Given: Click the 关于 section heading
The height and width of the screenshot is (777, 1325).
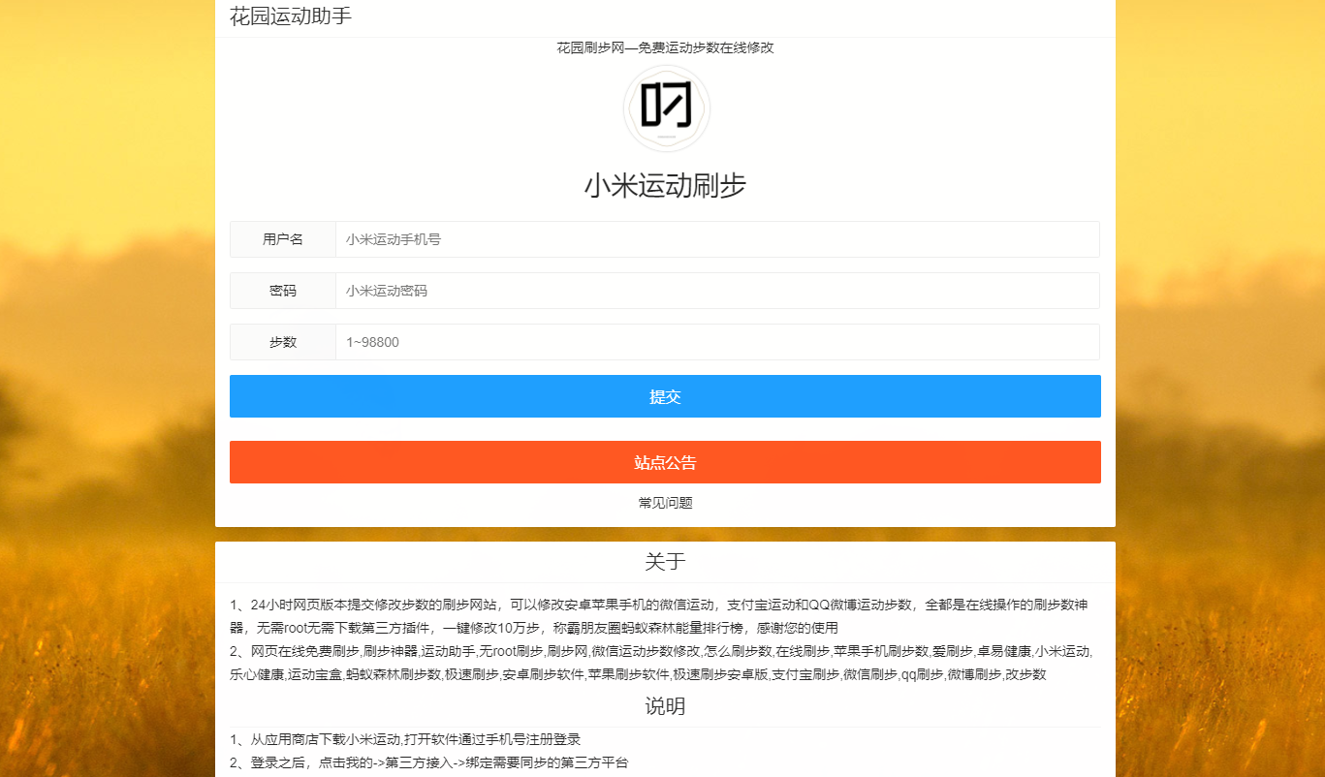Looking at the screenshot, I should (665, 562).
